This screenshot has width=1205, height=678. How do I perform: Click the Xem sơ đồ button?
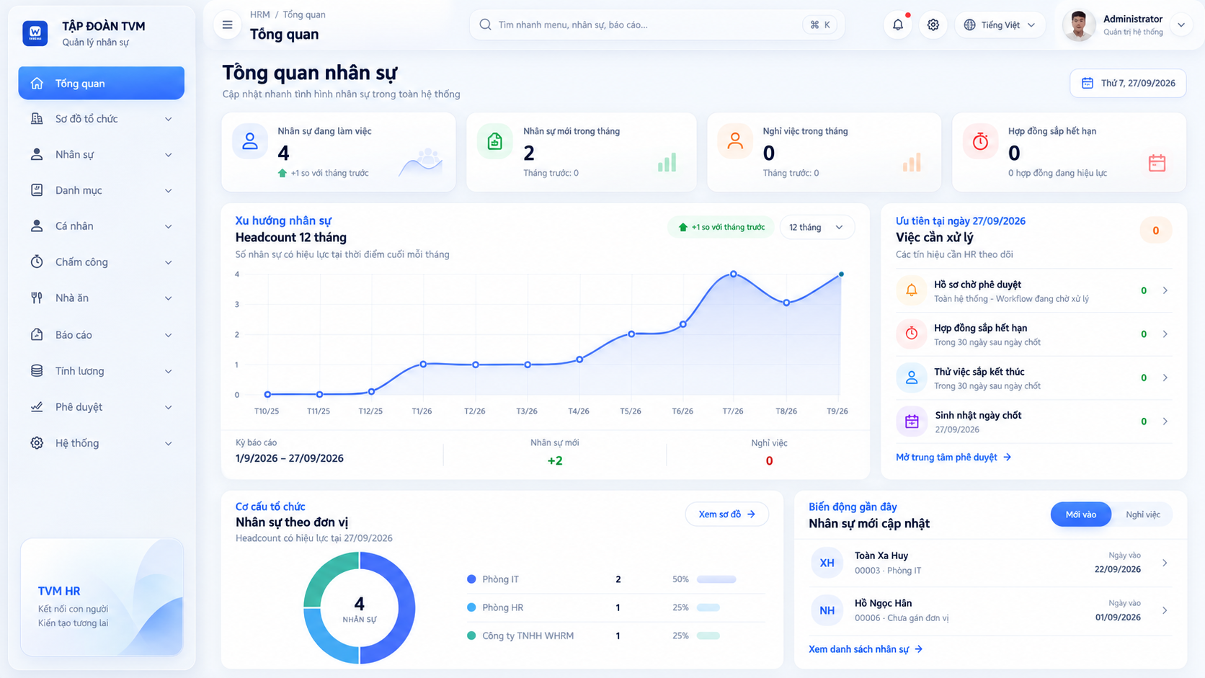point(726,514)
